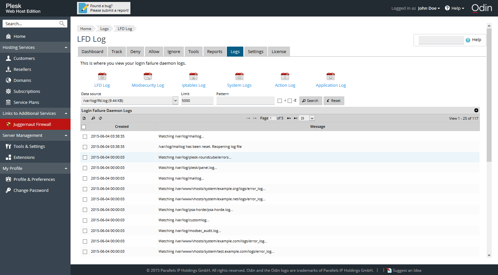Click the blue Help info icon
This screenshot has height=275, width=498.
pos(468,40)
